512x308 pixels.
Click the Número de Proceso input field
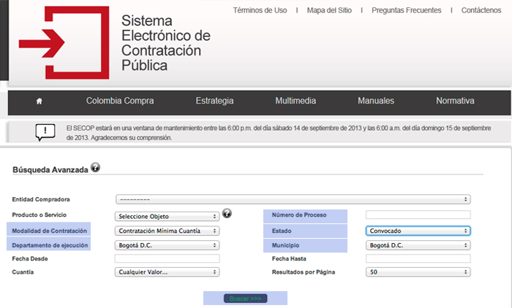click(x=418, y=215)
